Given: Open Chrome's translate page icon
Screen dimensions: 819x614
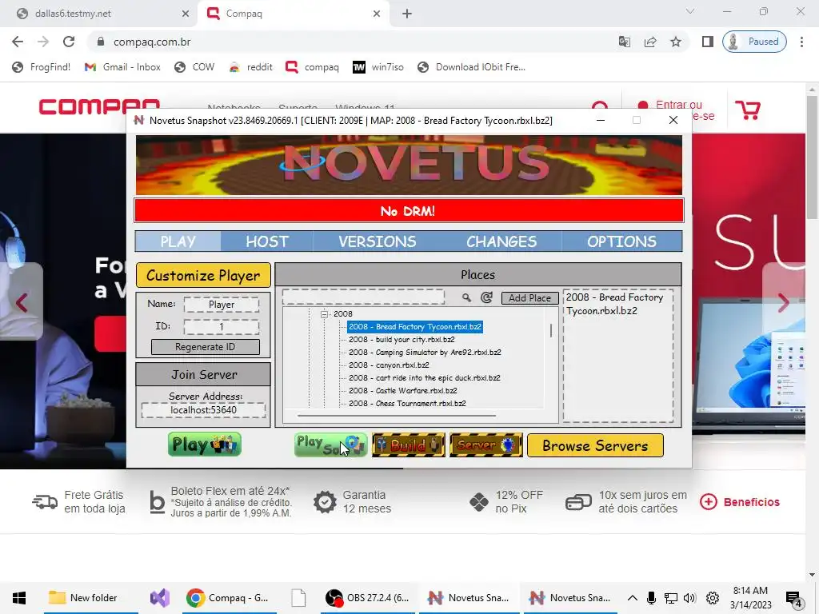Looking at the screenshot, I should (624, 42).
